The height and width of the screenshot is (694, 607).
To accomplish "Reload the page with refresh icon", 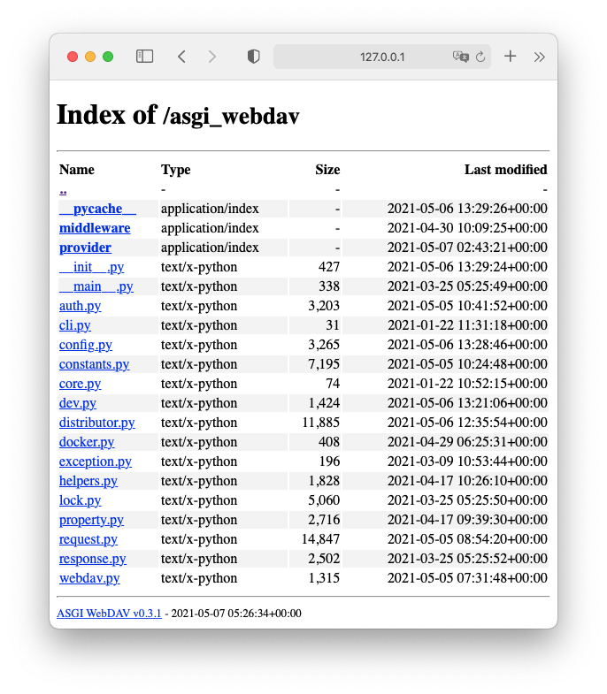I will coord(480,57).
